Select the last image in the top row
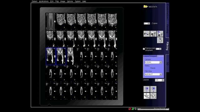 pyautogui.click(x=112, y=21)
